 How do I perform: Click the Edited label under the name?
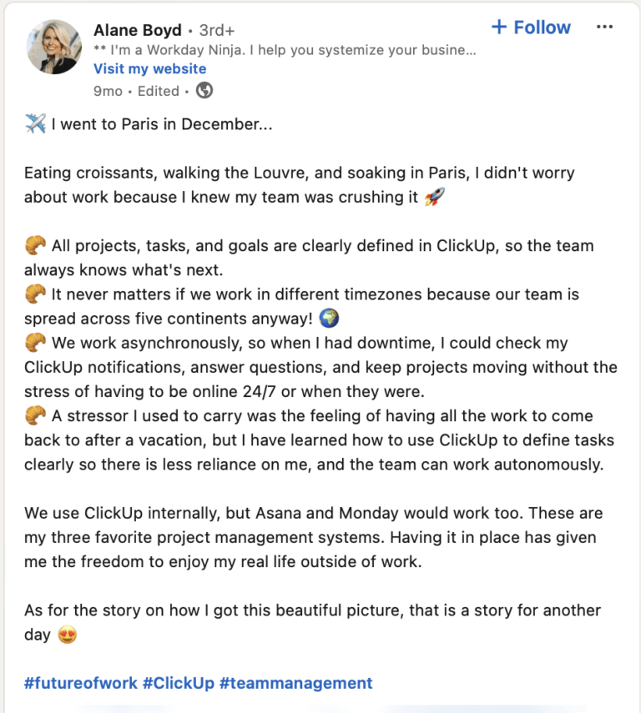coord(158,91)
